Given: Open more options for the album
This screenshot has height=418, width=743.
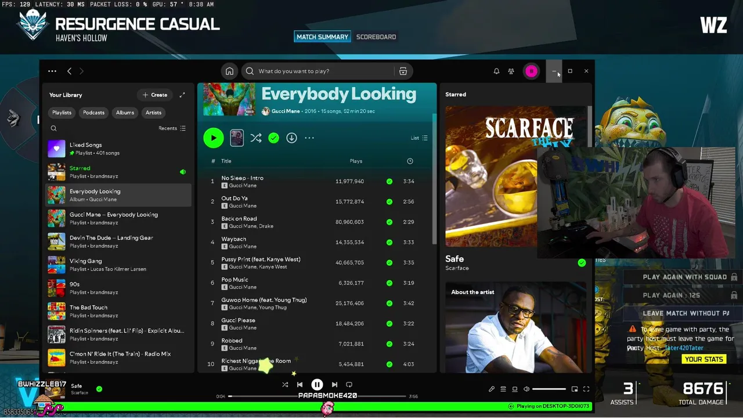Looking at the screenshot, I should 309,138.
